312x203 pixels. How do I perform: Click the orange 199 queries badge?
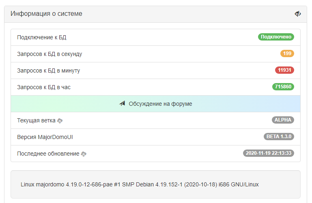tap(287, 53)
